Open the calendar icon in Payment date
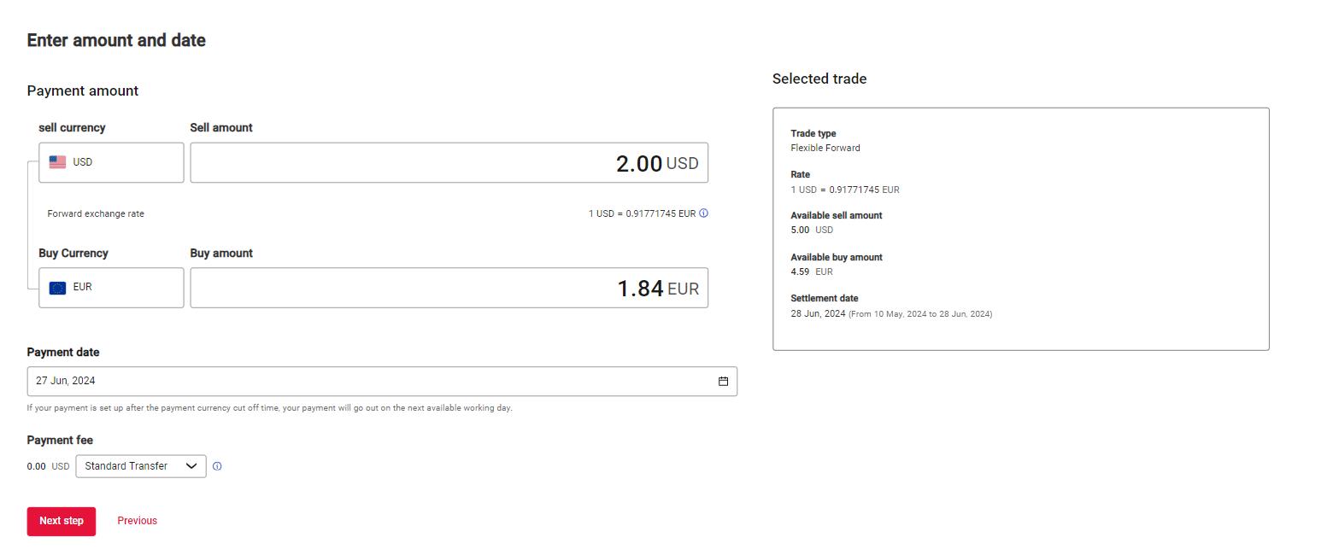1339x555 pixels. 723,382
